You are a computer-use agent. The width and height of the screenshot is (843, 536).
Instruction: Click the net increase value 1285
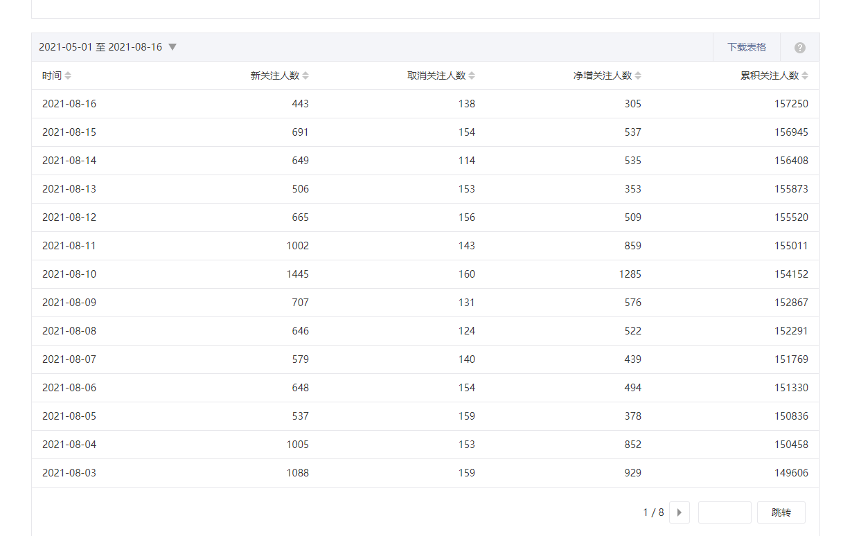tap(630, 274)
